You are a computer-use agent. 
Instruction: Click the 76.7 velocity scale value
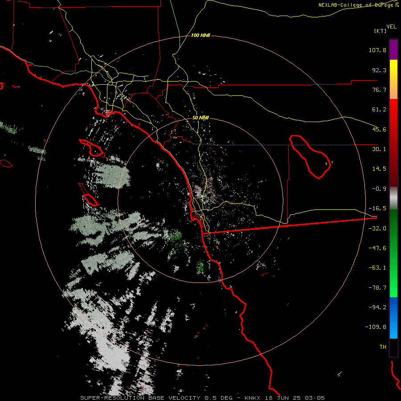coord(379,90)
